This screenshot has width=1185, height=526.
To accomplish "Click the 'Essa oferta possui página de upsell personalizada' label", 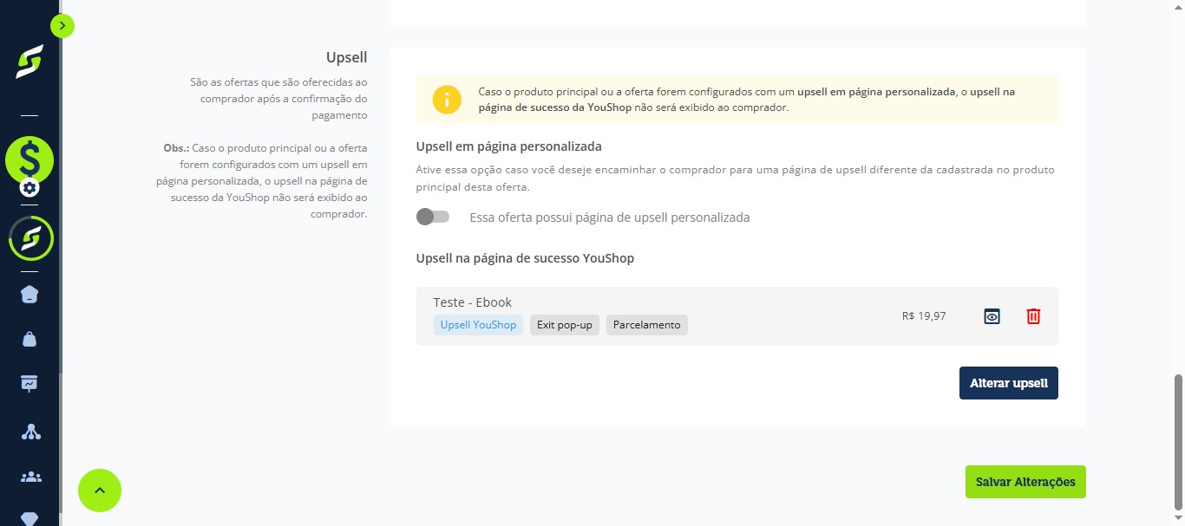I will pos(610,218).
